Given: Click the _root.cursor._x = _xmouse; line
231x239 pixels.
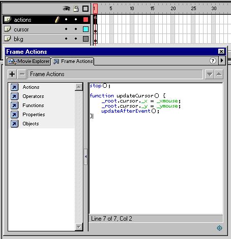Looking at the screenshot, I should point(141,101).
